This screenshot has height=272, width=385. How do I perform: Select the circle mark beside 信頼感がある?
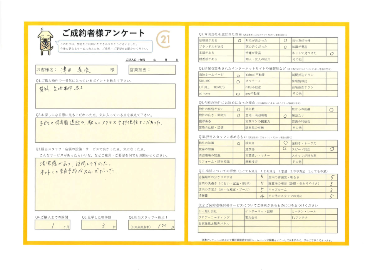click(239, 40)
